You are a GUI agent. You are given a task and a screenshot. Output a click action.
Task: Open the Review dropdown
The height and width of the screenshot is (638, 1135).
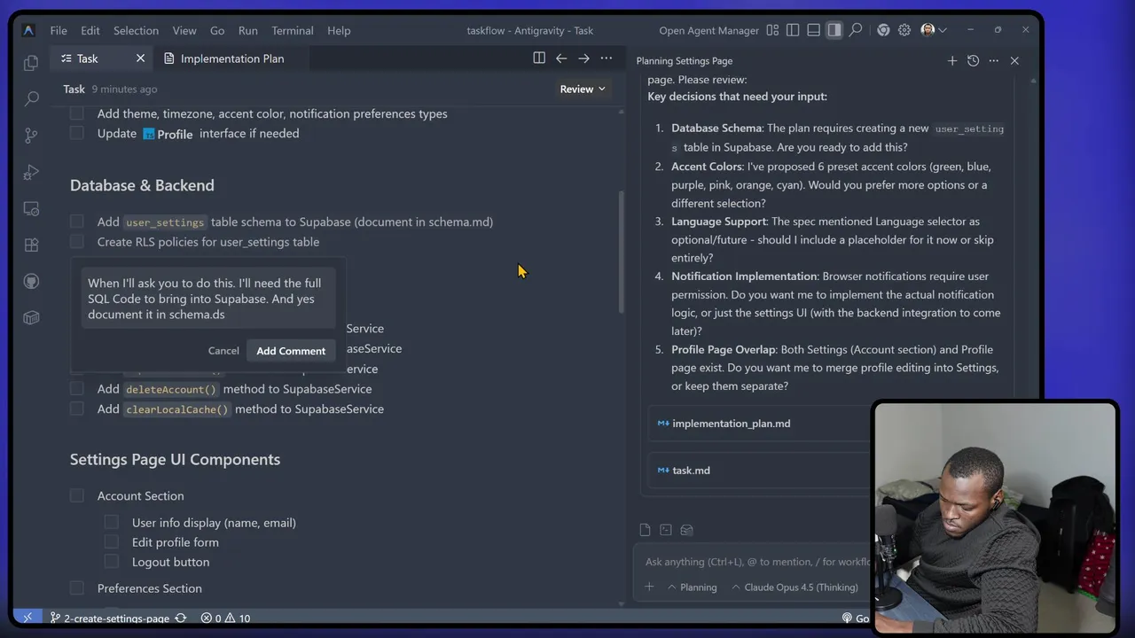pos(583,89)
